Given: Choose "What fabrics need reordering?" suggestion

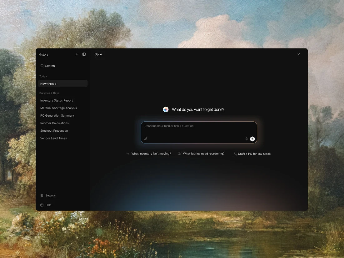Looking at the screenshot, I should (x=204, y=154).
